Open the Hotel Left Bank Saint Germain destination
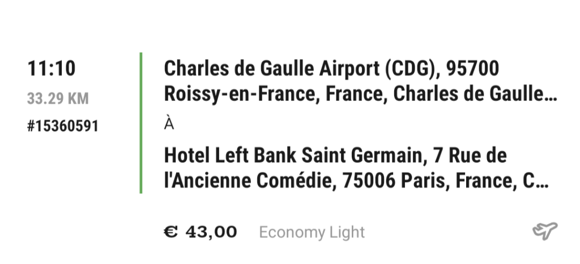The height and width of the screenshot is (264, 580). pos(293,155)
